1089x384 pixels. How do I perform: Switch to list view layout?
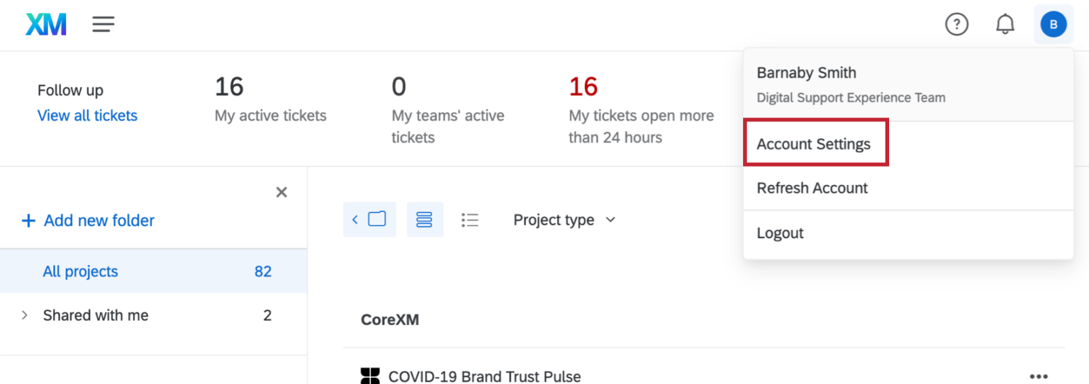469,220
